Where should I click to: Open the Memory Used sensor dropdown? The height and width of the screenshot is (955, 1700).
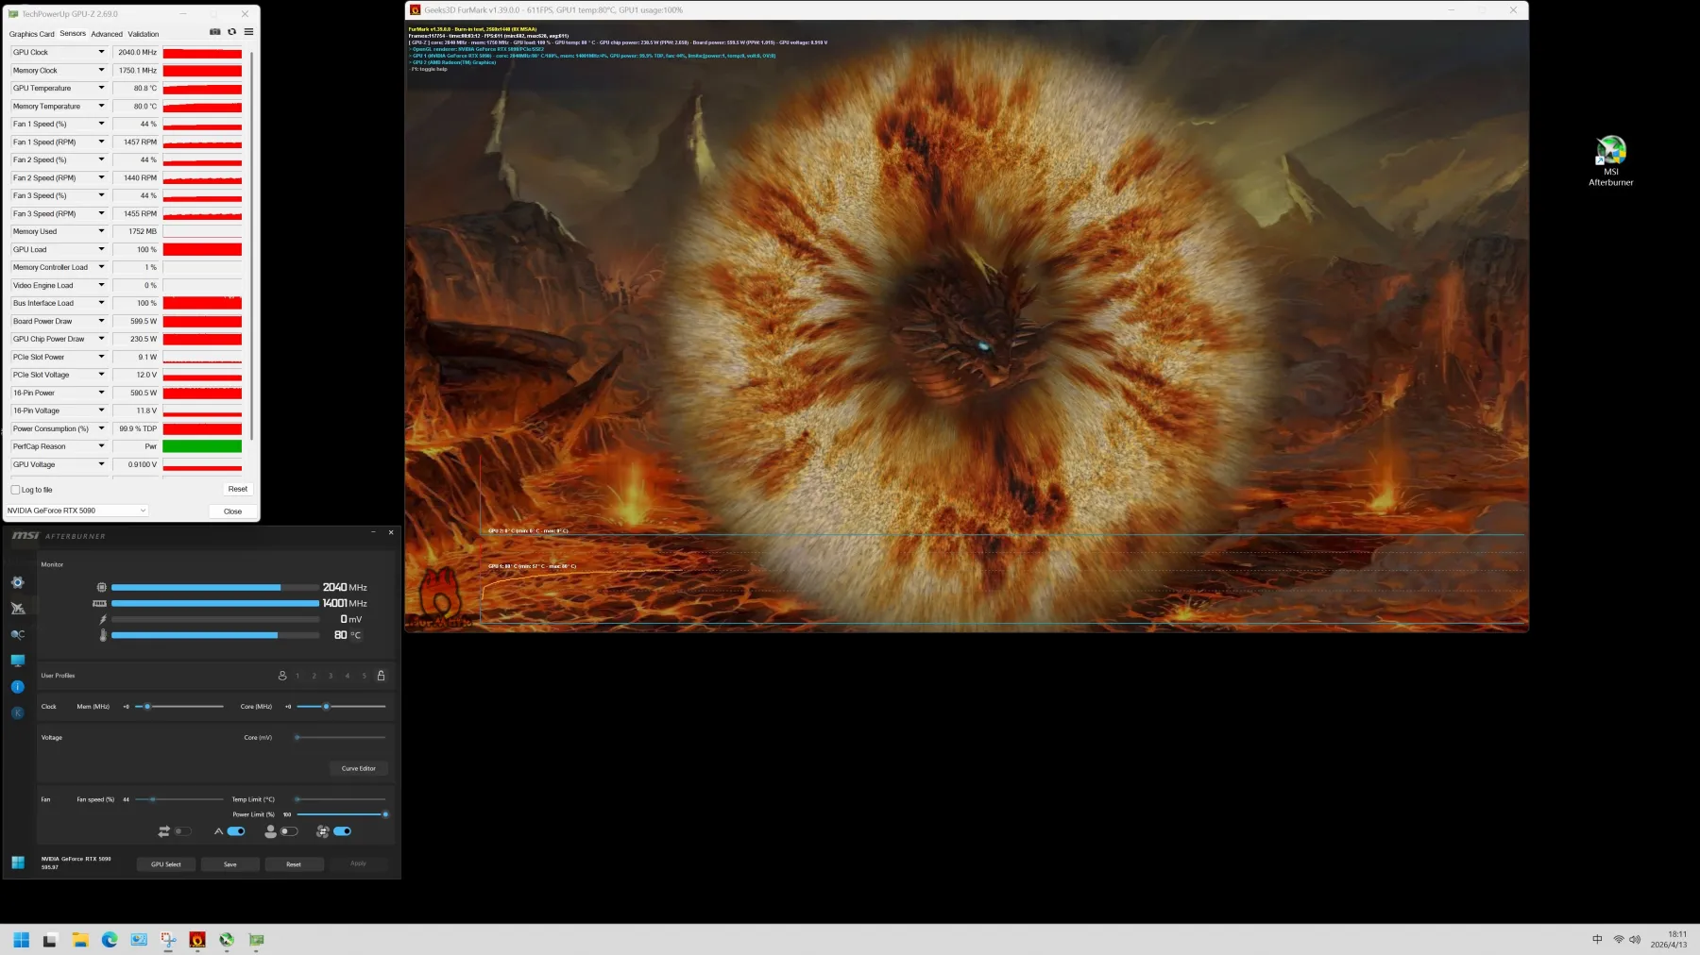tap(101, 232)
